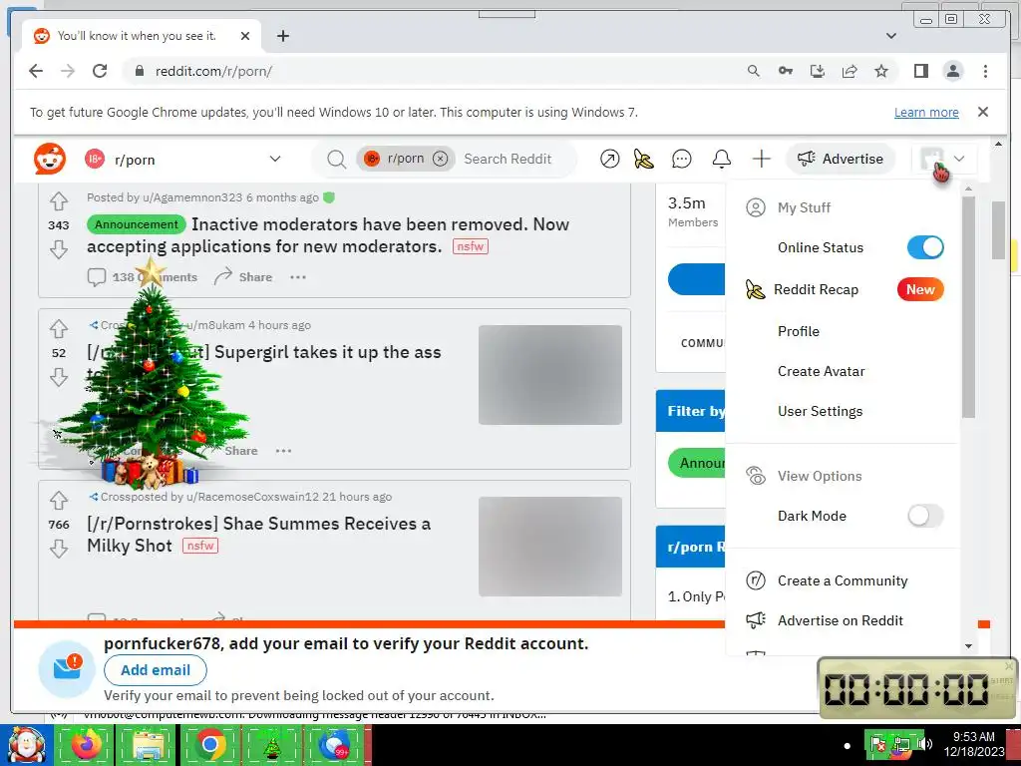Bookmark this page with the star icon
Image resolution: width=1021 pixels, height=766 pixels.
point(881,71)
